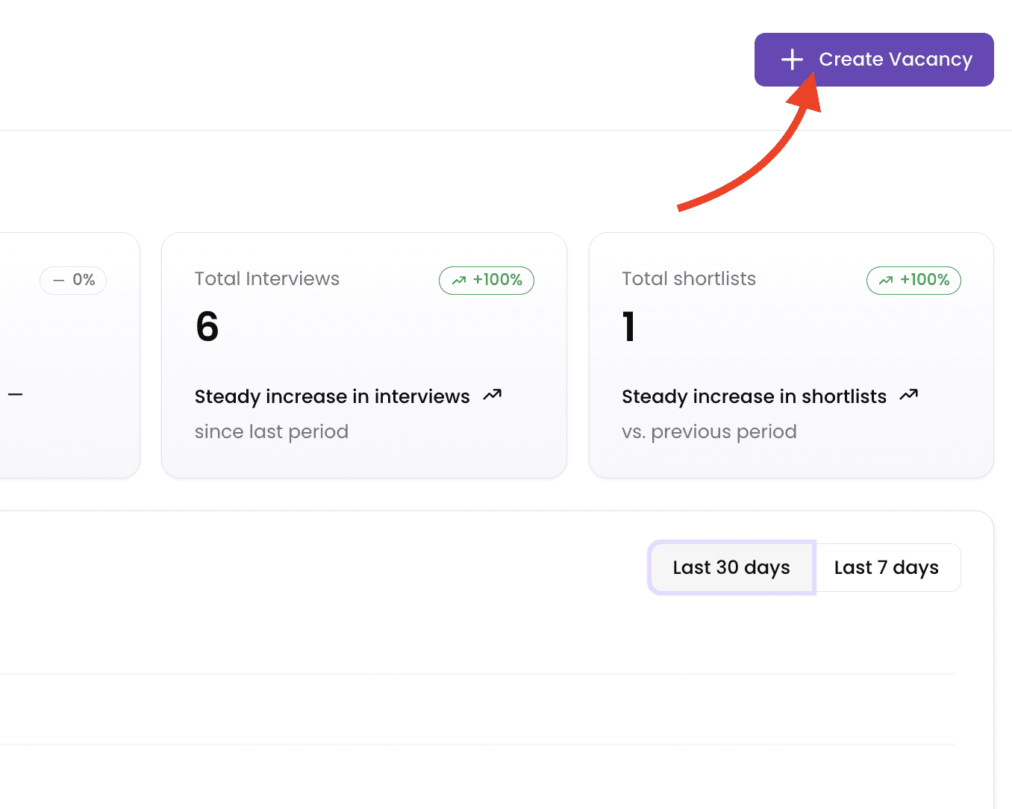The height and width of the screenshot is (809, 1012).
Task: Click the shortlists count number 1
Action: point(629,327)
